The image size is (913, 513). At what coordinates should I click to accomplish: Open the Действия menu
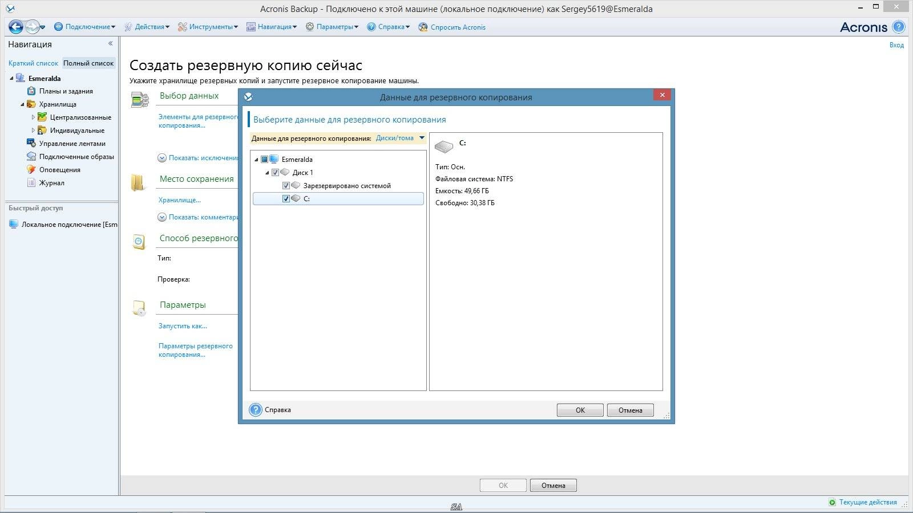point(147,27)
